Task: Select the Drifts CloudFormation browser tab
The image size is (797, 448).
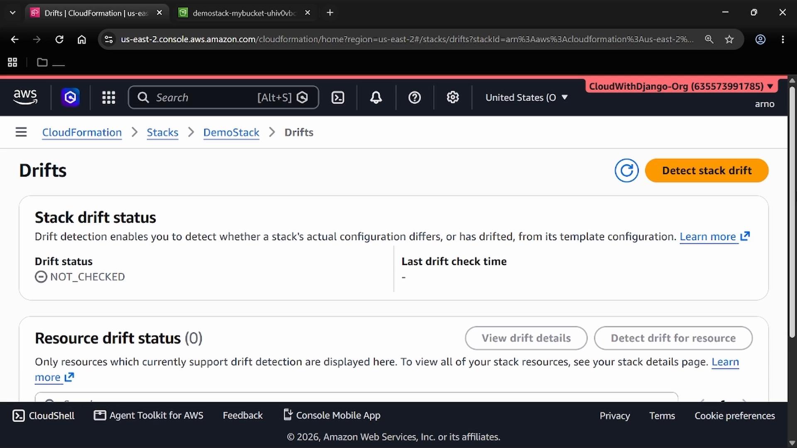Action: coord(96,13)
